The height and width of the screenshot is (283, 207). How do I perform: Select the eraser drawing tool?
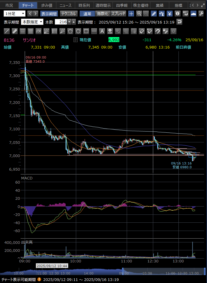[x=142, y=31]
